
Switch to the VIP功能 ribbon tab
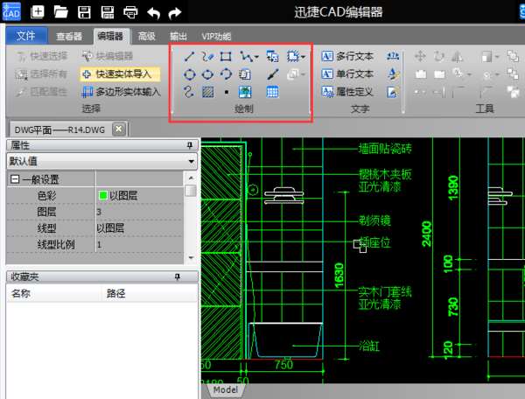coord(216,36)
